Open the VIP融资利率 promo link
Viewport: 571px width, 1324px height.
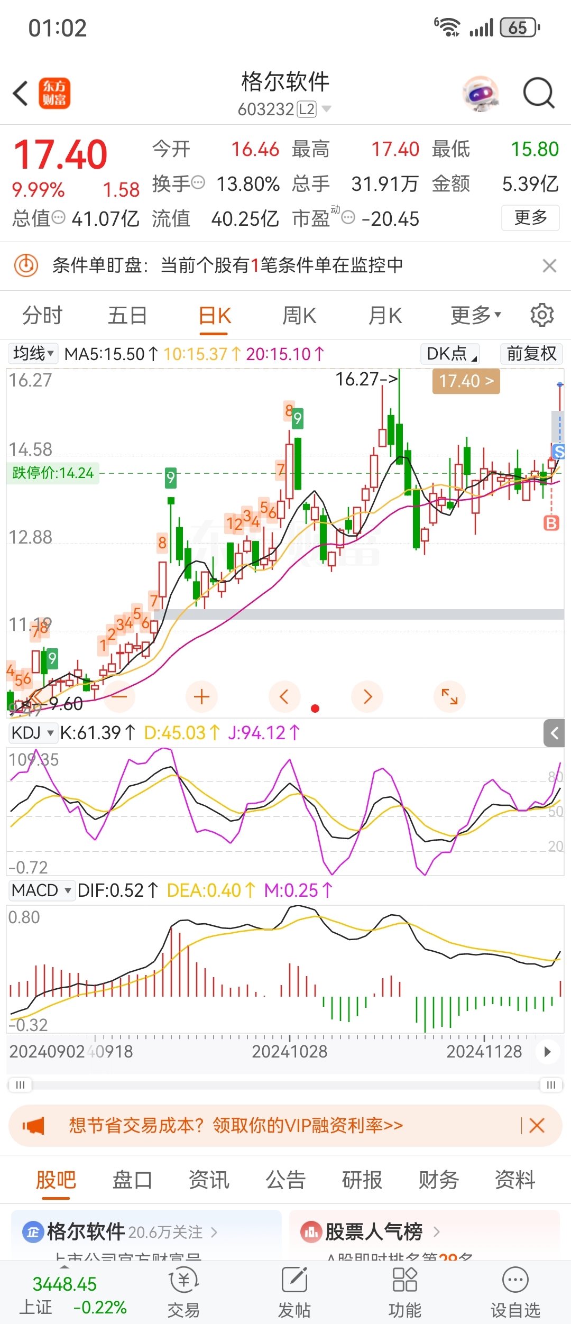pos(236,1125)
